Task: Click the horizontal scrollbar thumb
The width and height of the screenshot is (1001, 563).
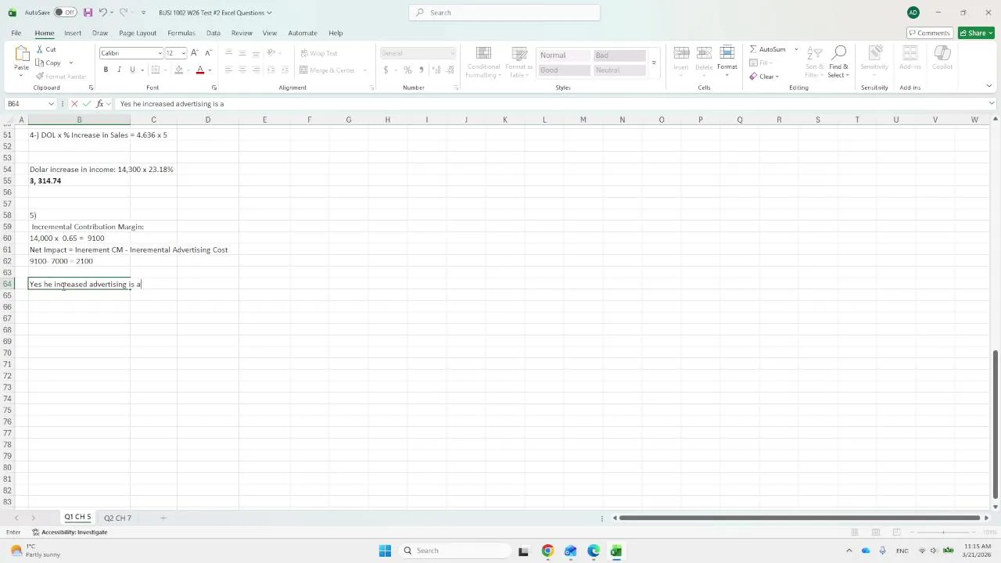Action: [798, 518]
